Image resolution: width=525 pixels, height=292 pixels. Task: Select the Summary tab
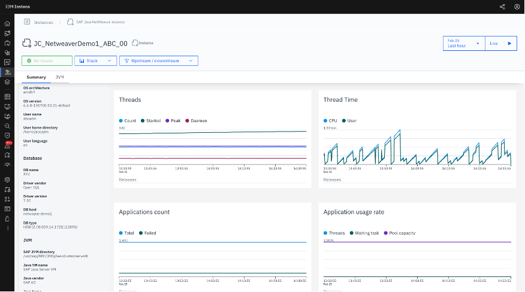36,77
